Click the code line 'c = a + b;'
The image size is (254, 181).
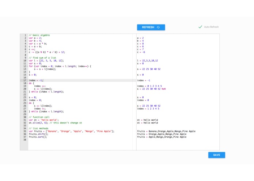click(35, 47)
